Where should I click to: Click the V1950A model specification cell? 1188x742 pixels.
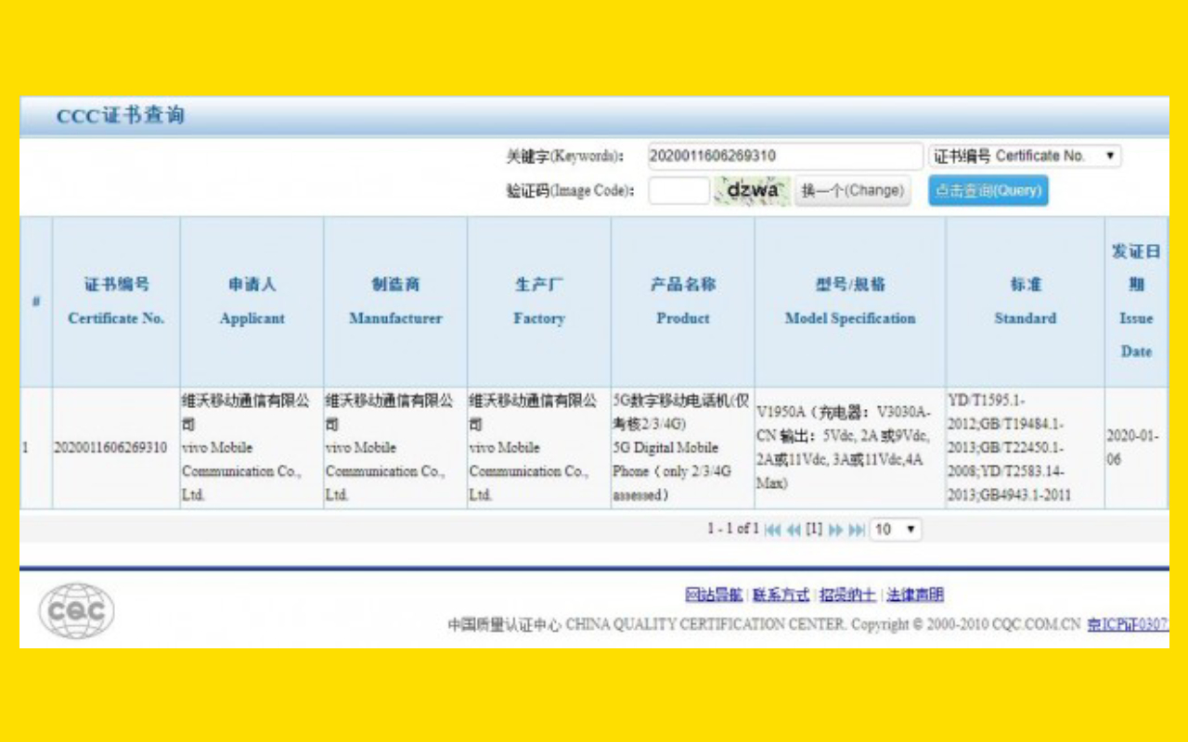pyautogui.click(x=850, y=448)
